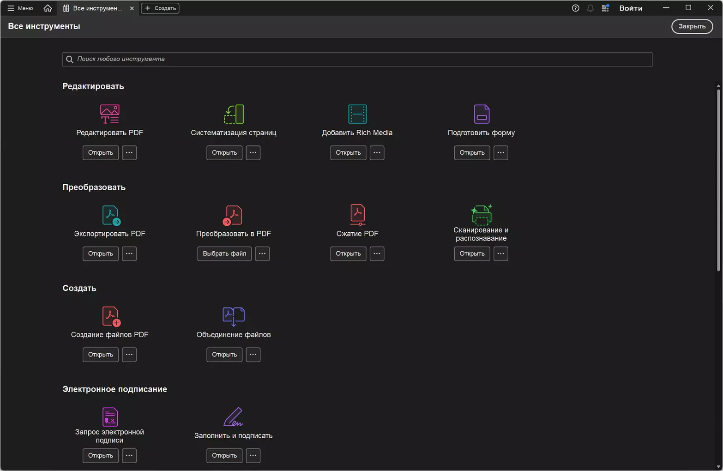Screen dimensions: 723x471
Task: Expand more options for Редактировать PDF
Action: (x=129, y=153)
